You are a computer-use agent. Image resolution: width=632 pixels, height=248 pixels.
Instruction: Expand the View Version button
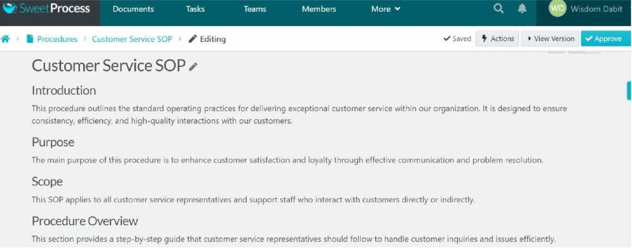point(550,39)
